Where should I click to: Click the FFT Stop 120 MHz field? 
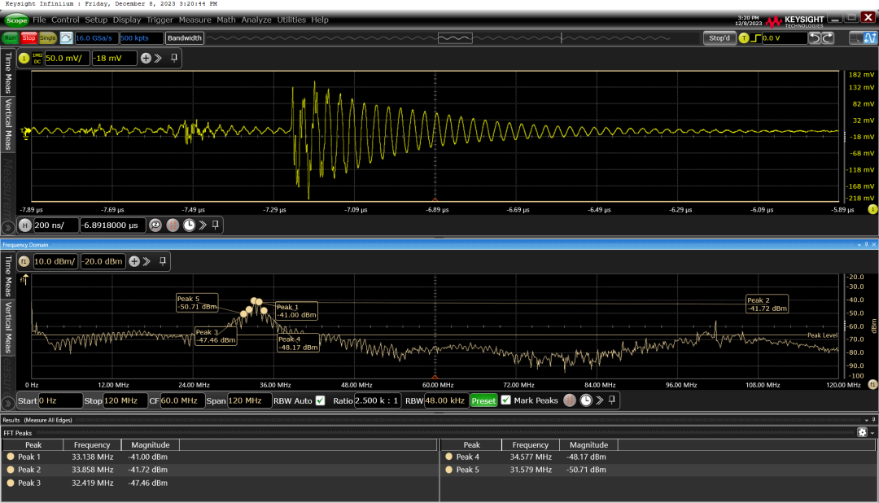(x=125, y=401)
